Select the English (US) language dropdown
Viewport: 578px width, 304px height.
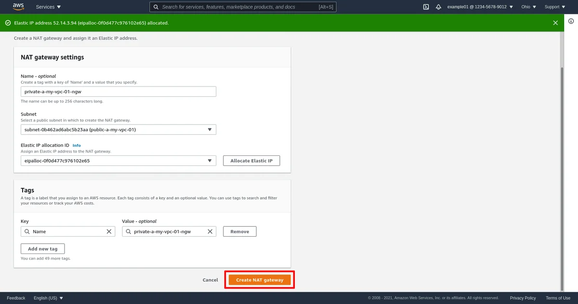pyautogui.click(x=48, y=298)
